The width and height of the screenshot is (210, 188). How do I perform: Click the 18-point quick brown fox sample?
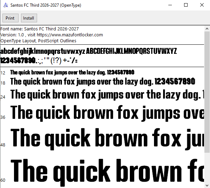103,81
